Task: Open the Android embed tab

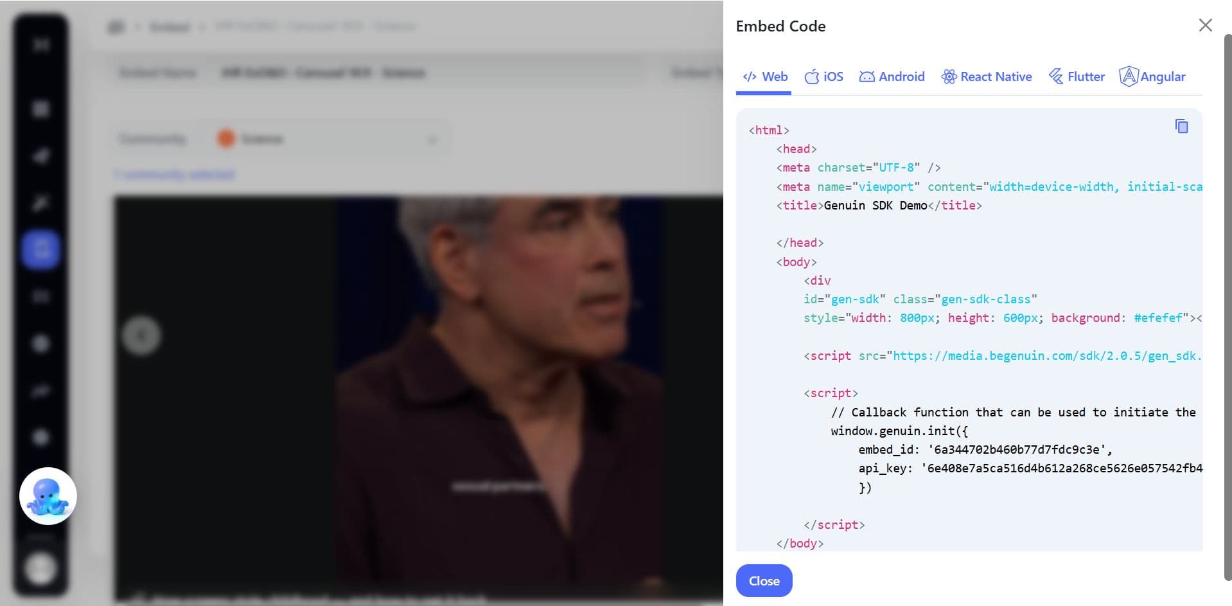Action: point(892,76)
